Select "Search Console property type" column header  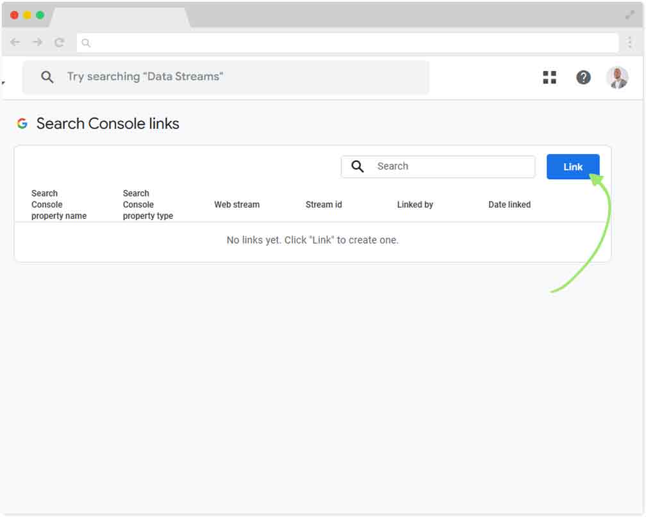coord(148,204)
